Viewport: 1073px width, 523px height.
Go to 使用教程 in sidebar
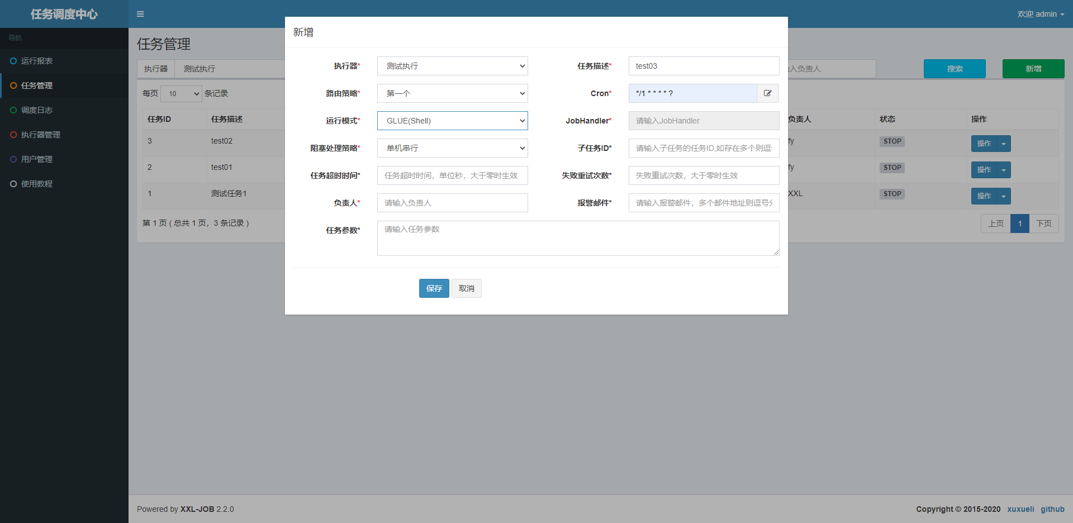(x=64, y=184)
